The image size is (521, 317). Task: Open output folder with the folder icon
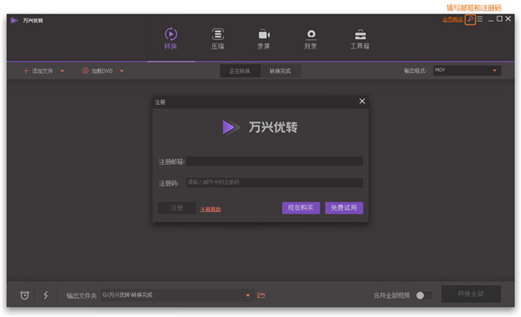[x=261, y=295]
